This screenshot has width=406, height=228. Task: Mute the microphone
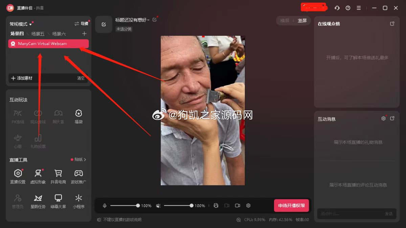point(105,205)
